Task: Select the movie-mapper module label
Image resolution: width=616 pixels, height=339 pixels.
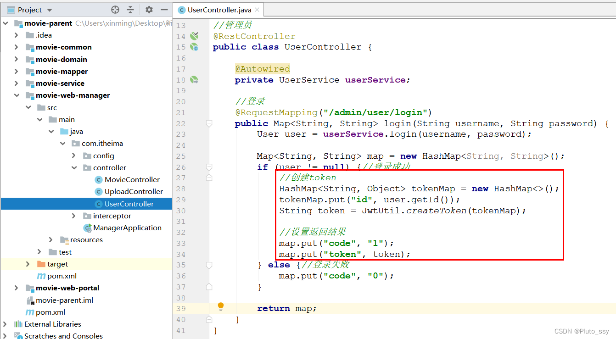Action: tap(62, 71)
